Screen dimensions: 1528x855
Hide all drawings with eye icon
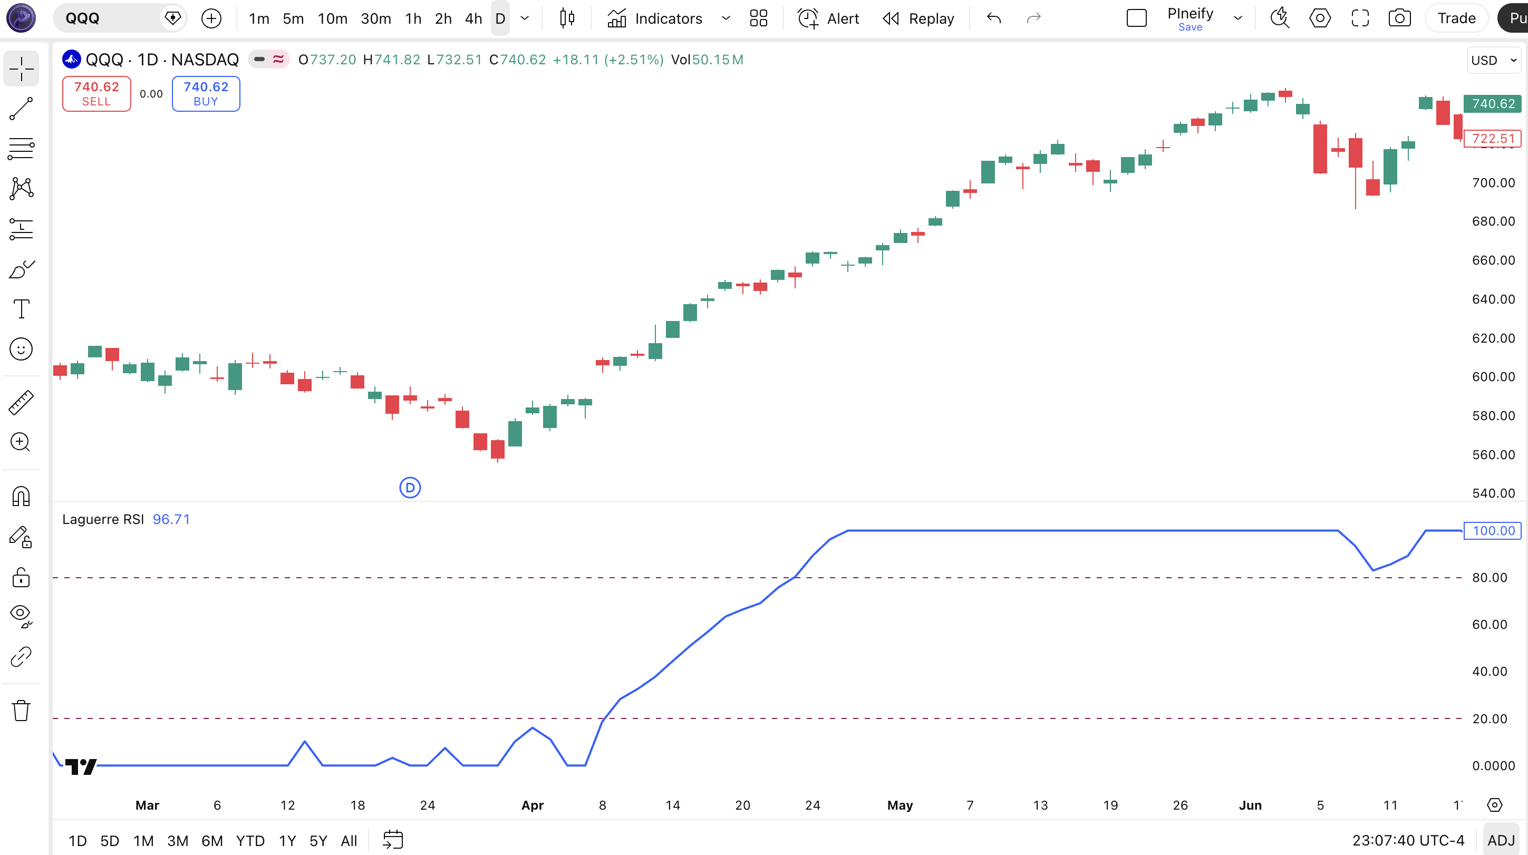21,617
